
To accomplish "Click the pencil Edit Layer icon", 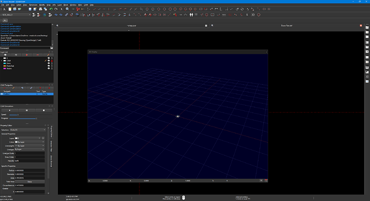I will (48, 55).
